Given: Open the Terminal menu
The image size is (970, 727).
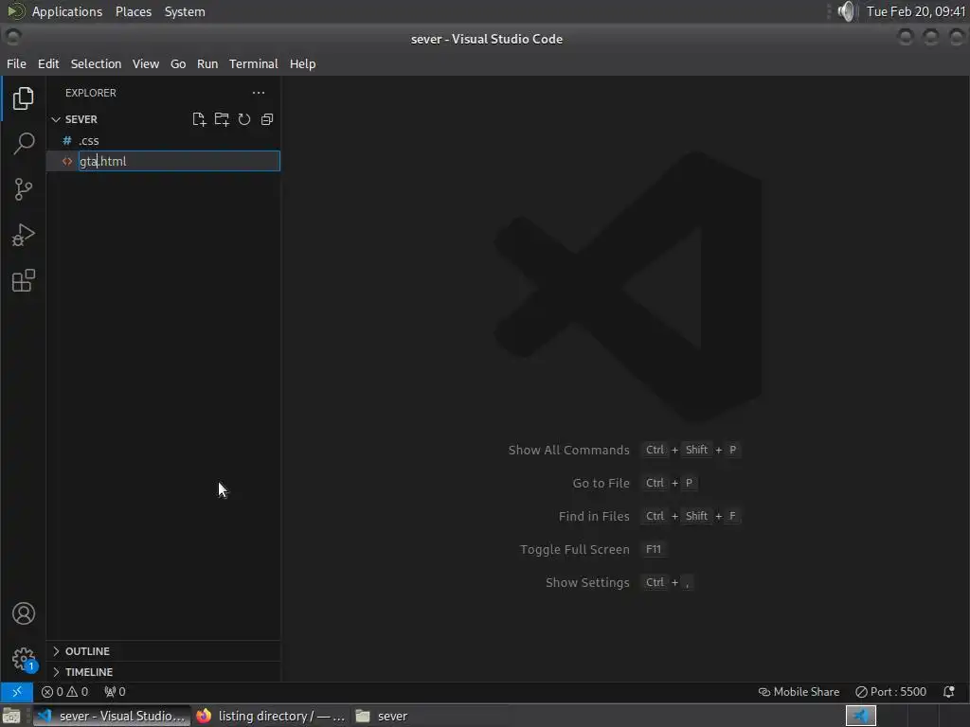Looking at the screenshot, I should [x=254, y=63].
